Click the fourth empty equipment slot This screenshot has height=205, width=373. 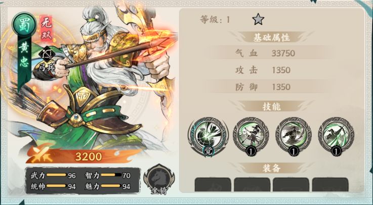pos(330,185)
